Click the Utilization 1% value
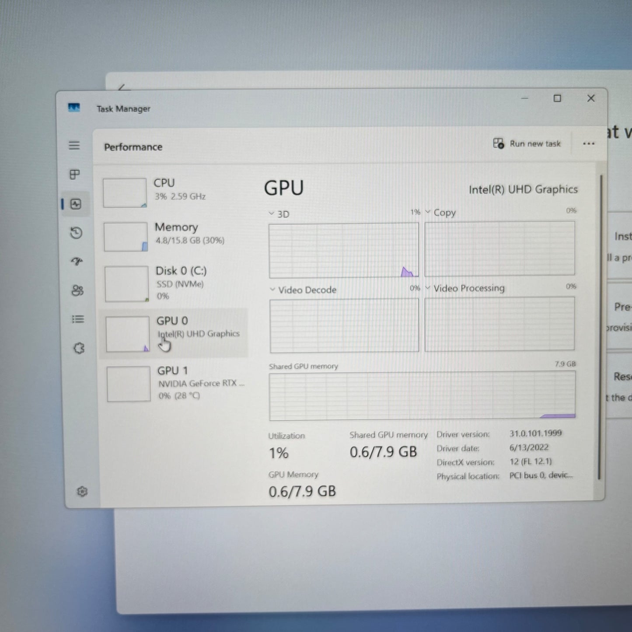Image resolution: width=632 pixels, height=632 pixels. [x=279, y=453]
